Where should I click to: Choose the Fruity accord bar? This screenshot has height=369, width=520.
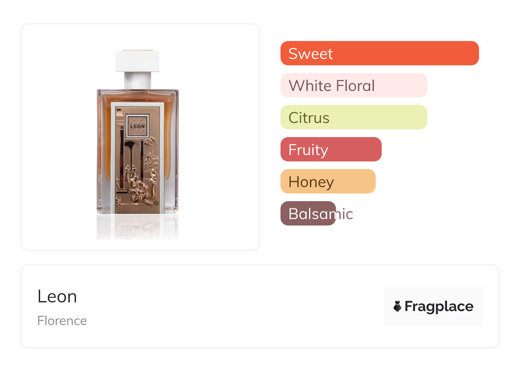330,149
